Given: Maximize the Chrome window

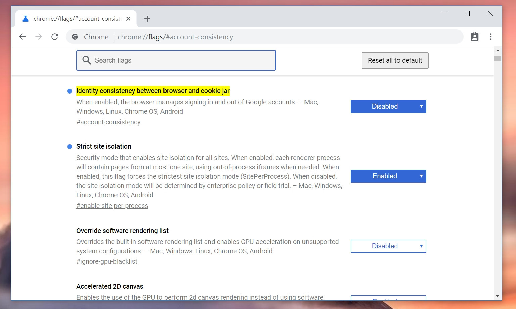Looking at the screenshot, I should point(467,13).
